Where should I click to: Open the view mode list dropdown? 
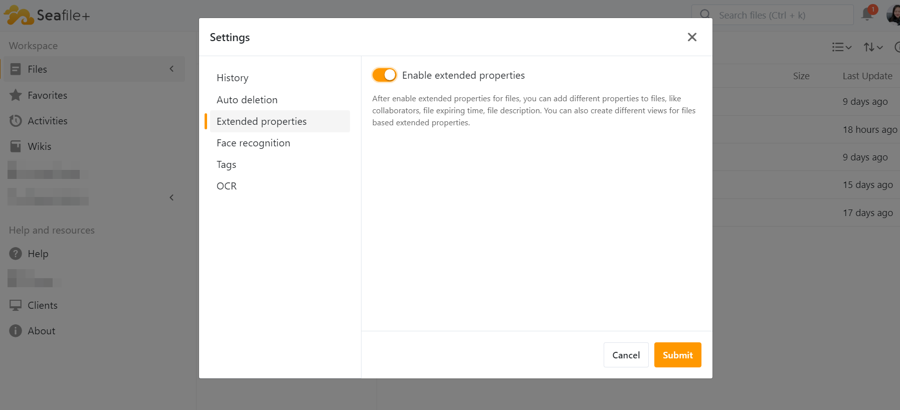tap(841, 47)
